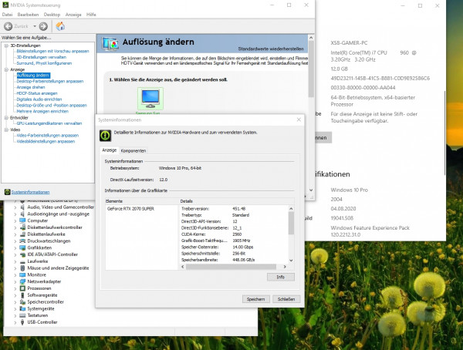The width and height of the screenshot is (463, 350).
Task: Open the Hilfe menu
Action: coord(91,15)
